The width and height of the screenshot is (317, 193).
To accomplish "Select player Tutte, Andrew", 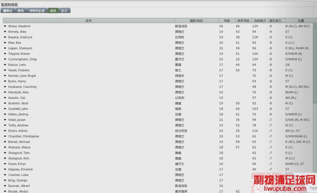I will tap(18, 125).
